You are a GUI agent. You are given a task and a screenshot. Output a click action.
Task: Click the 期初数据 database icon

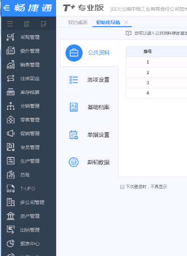tap(74, 162)
